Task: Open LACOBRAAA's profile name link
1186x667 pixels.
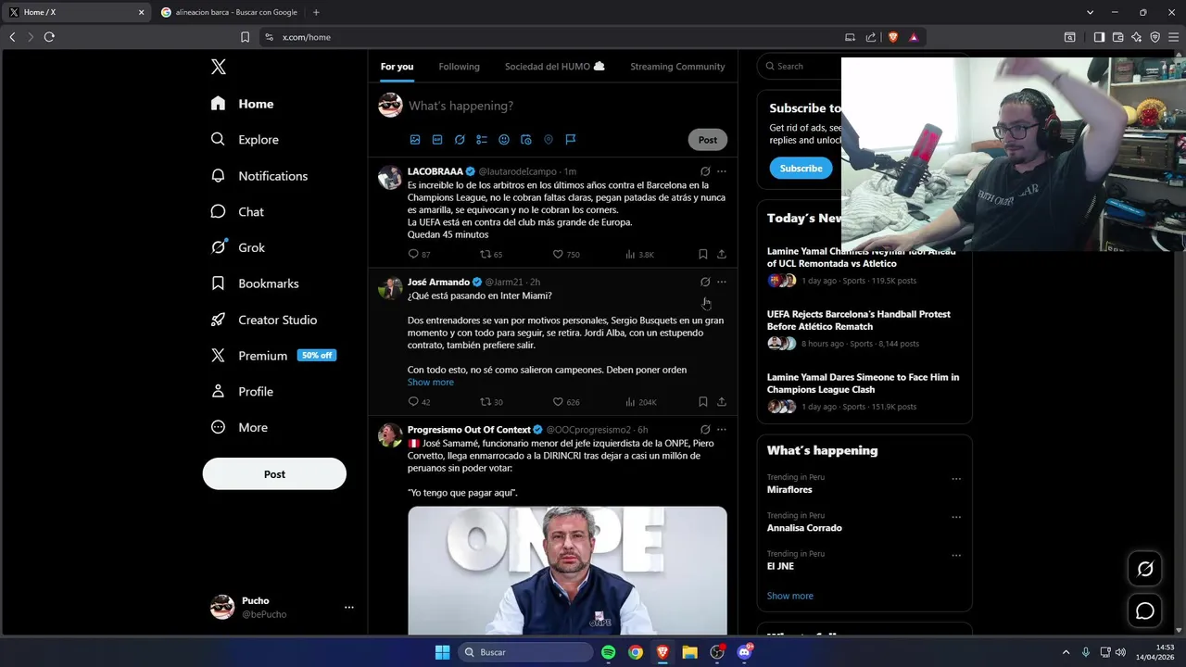Action: 435,171
